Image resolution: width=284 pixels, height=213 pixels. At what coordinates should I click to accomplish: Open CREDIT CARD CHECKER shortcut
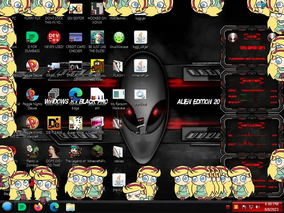click(76, 37)
